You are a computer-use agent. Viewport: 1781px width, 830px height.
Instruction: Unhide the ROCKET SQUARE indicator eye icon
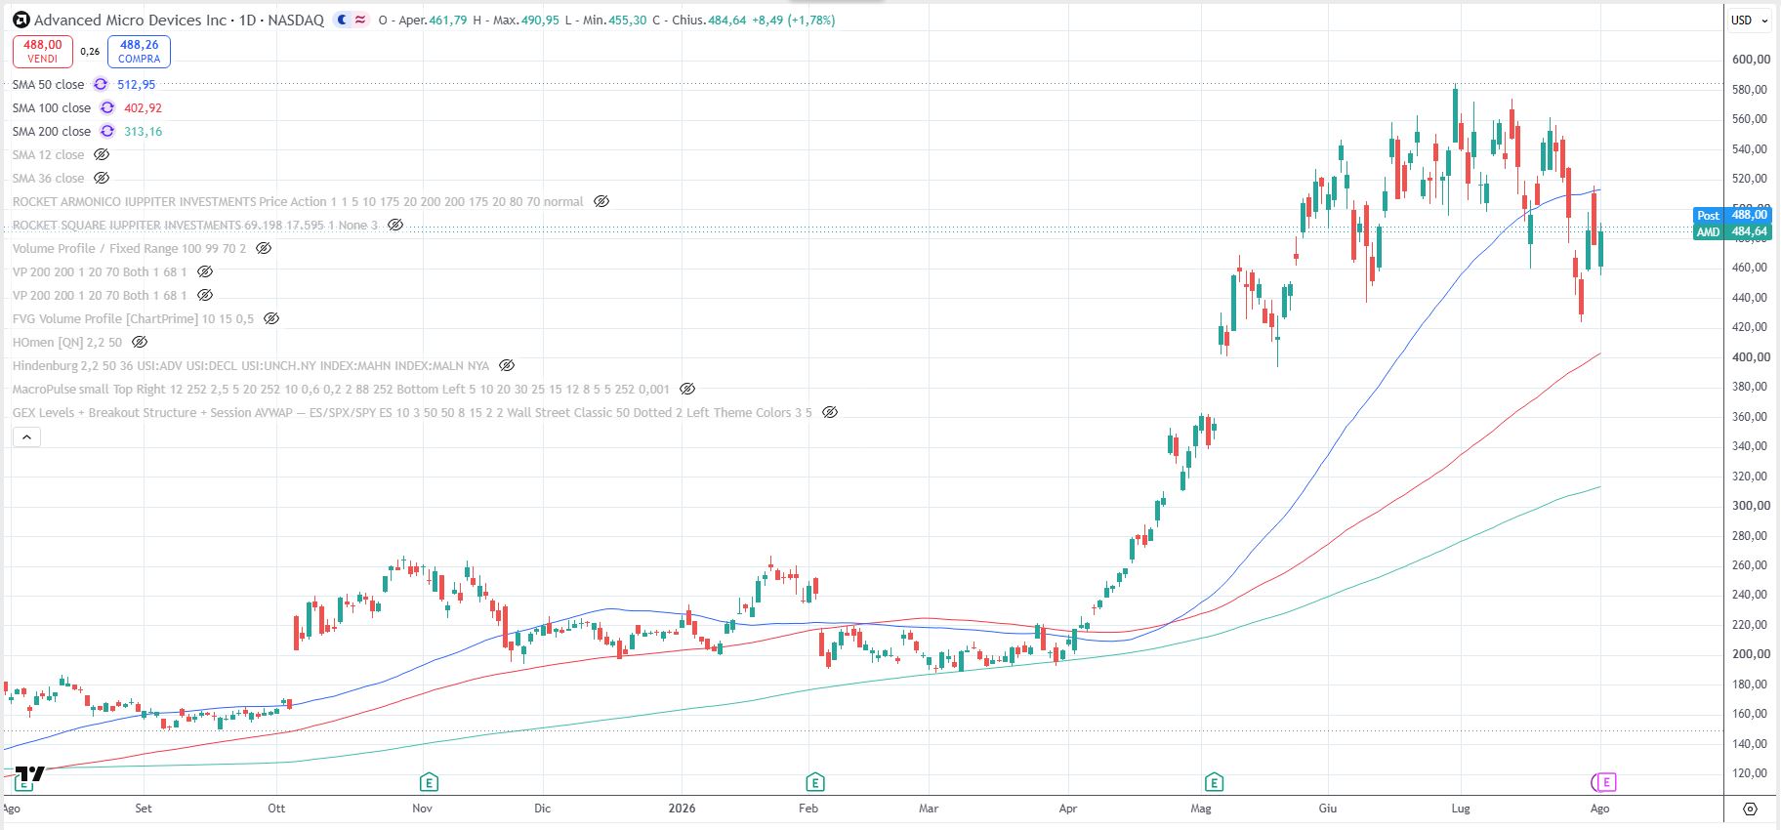(x=395, y=226)
